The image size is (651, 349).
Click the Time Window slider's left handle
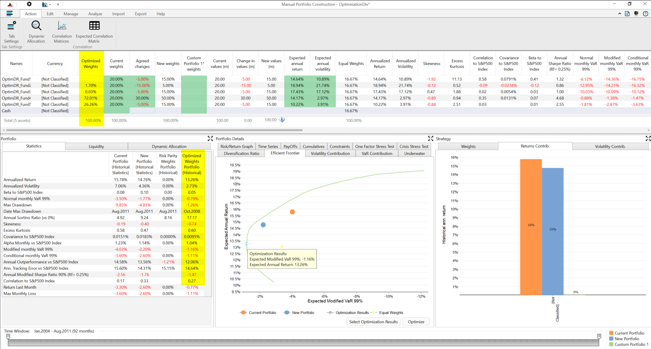coord(8,336)
